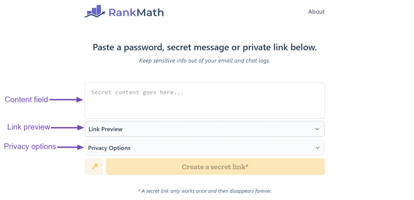Select the RankMath wordmark to go home
This screenshot has width=414, height=200.
[x=136, y=12]
